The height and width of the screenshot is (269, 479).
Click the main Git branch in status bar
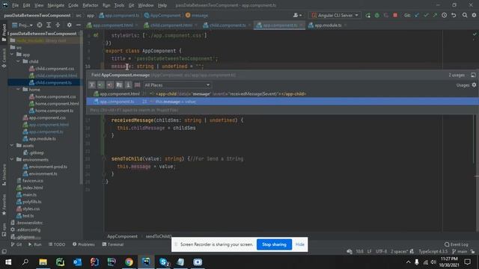coord(460,252)
